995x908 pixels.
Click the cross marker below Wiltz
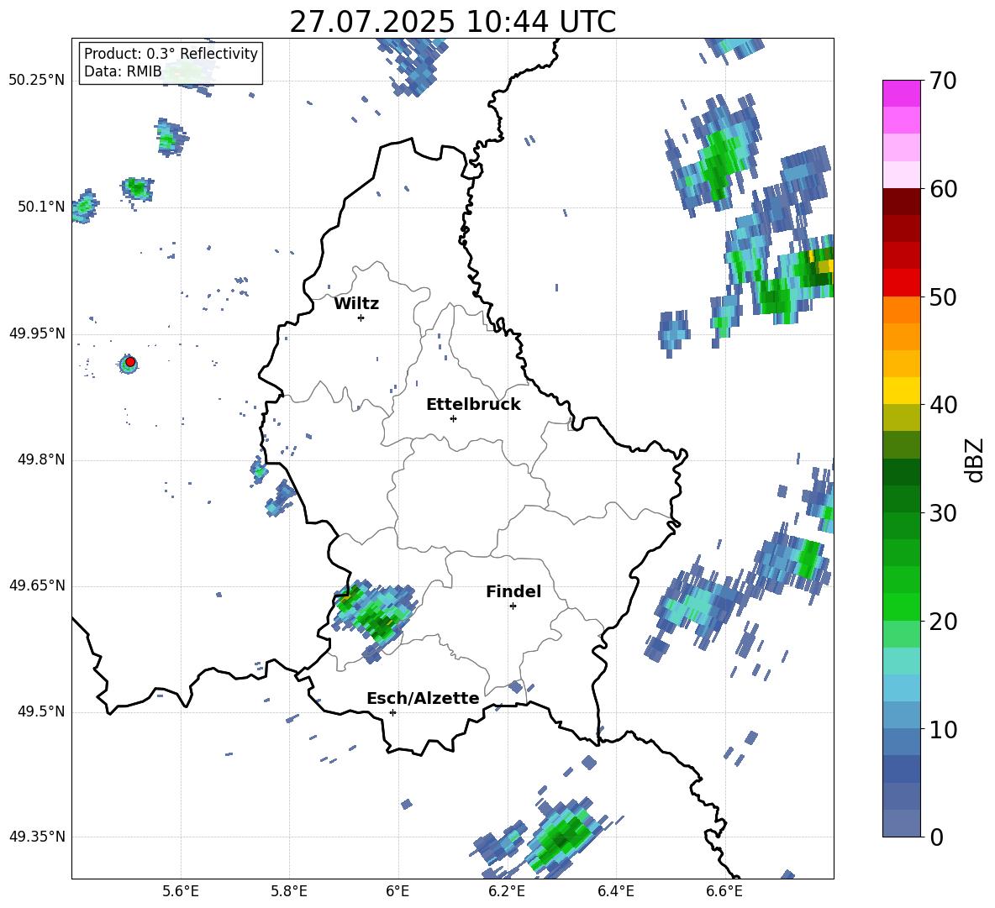[361, 318]
